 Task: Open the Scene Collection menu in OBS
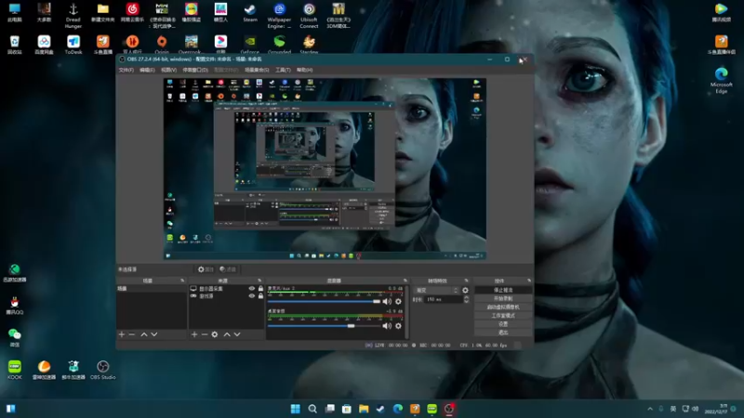click(257, 70)
